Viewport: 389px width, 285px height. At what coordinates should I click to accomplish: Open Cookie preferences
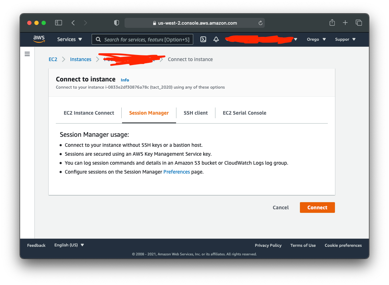[343, 245]
